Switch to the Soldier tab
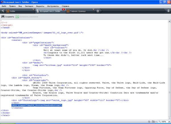The height and width of the screenshot is (124, 171). click(x=20, y=11)
